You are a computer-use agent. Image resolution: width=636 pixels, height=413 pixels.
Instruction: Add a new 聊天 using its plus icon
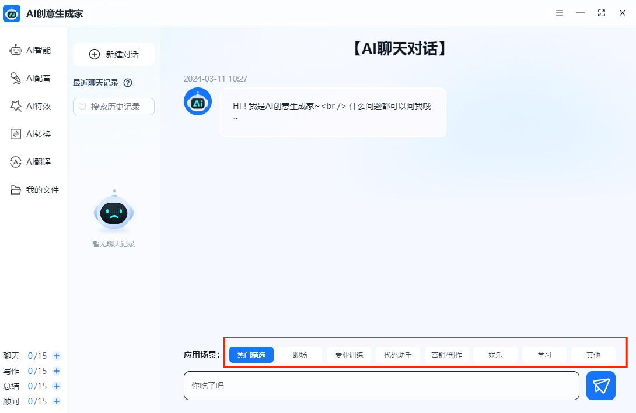tap(56, 355)
